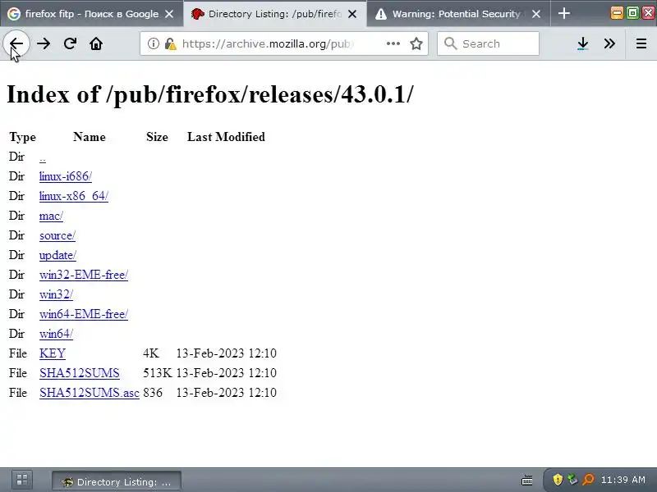Close the Directory Listing tab
657x492 pixels.
coord(352,14)
